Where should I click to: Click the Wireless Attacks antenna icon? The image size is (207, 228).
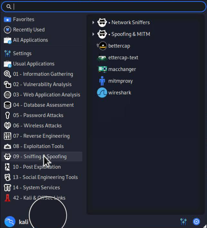[7, 126]
